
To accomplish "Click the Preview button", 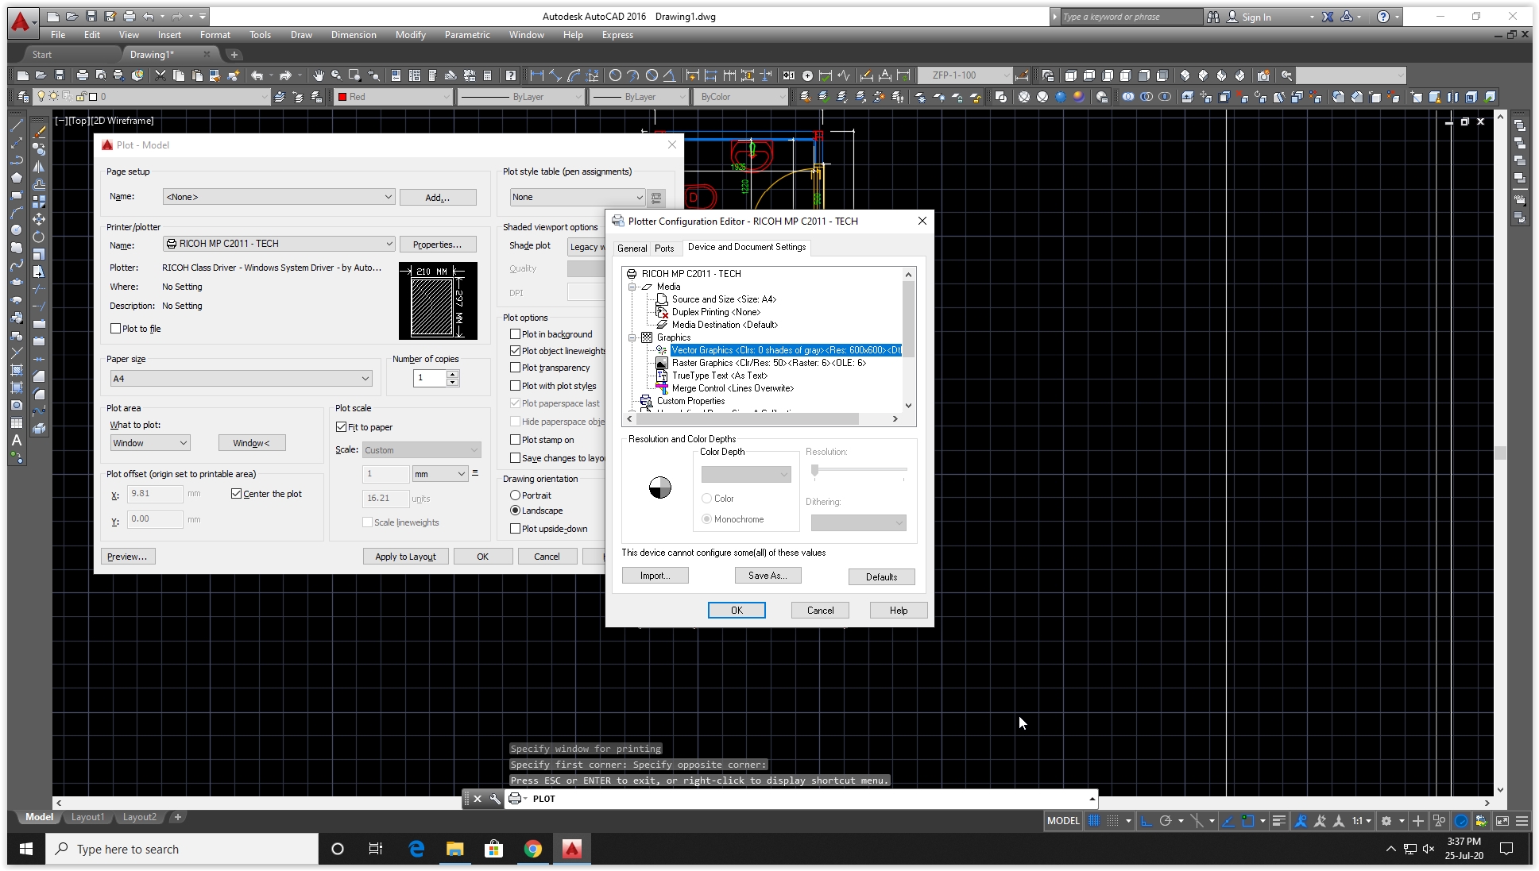I will [x=128, y=556].
